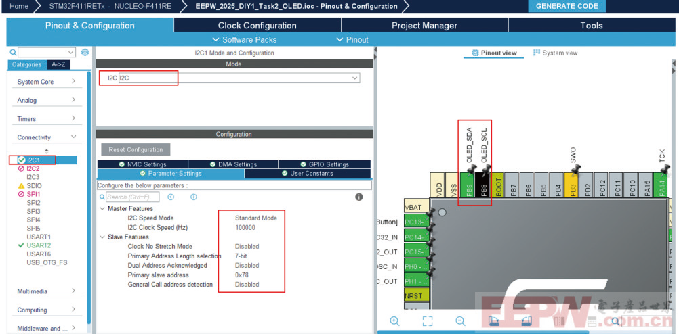The width and height of the screenshot is (679, 334).
Task: Select USART6 in the peripheral list
Action: pyautogui.click(x=39, y=254)
